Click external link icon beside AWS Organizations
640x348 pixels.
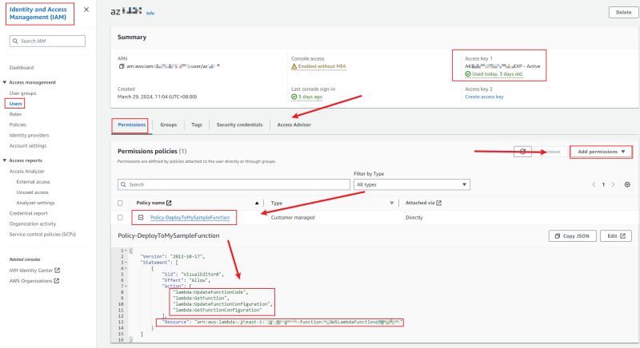click(x=56, y=281)
